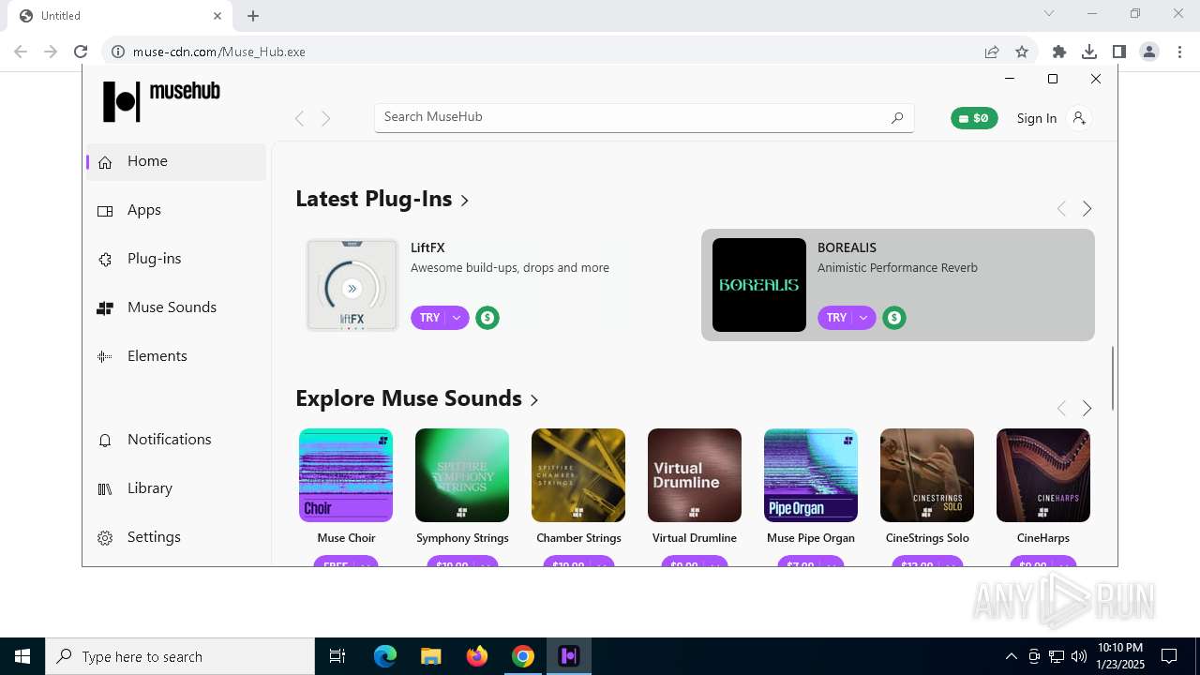Click the taskbar Task View icon
1200x675 pixels.
click(337, 656)
